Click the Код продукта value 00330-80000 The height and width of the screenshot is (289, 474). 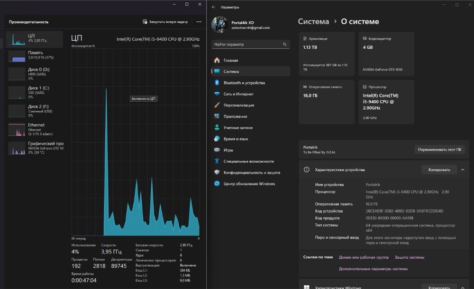click(x=389, y=218)
